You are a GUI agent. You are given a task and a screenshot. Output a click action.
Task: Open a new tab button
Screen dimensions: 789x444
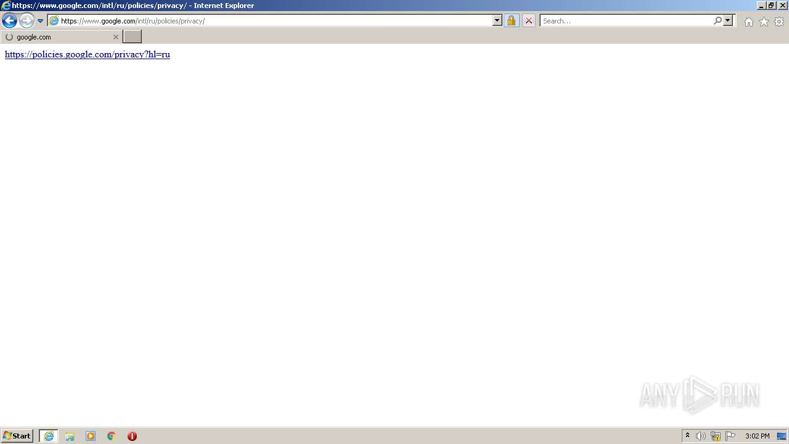[x=133, y=37]
